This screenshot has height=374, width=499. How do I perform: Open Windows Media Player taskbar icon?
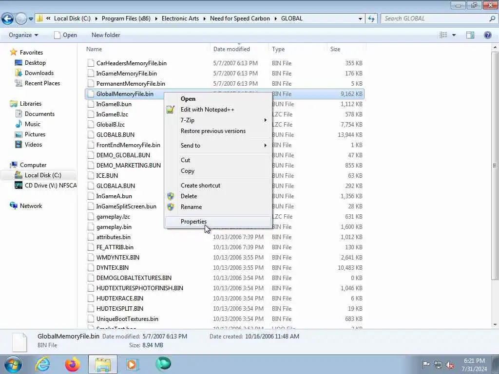[x=132, y=364]
